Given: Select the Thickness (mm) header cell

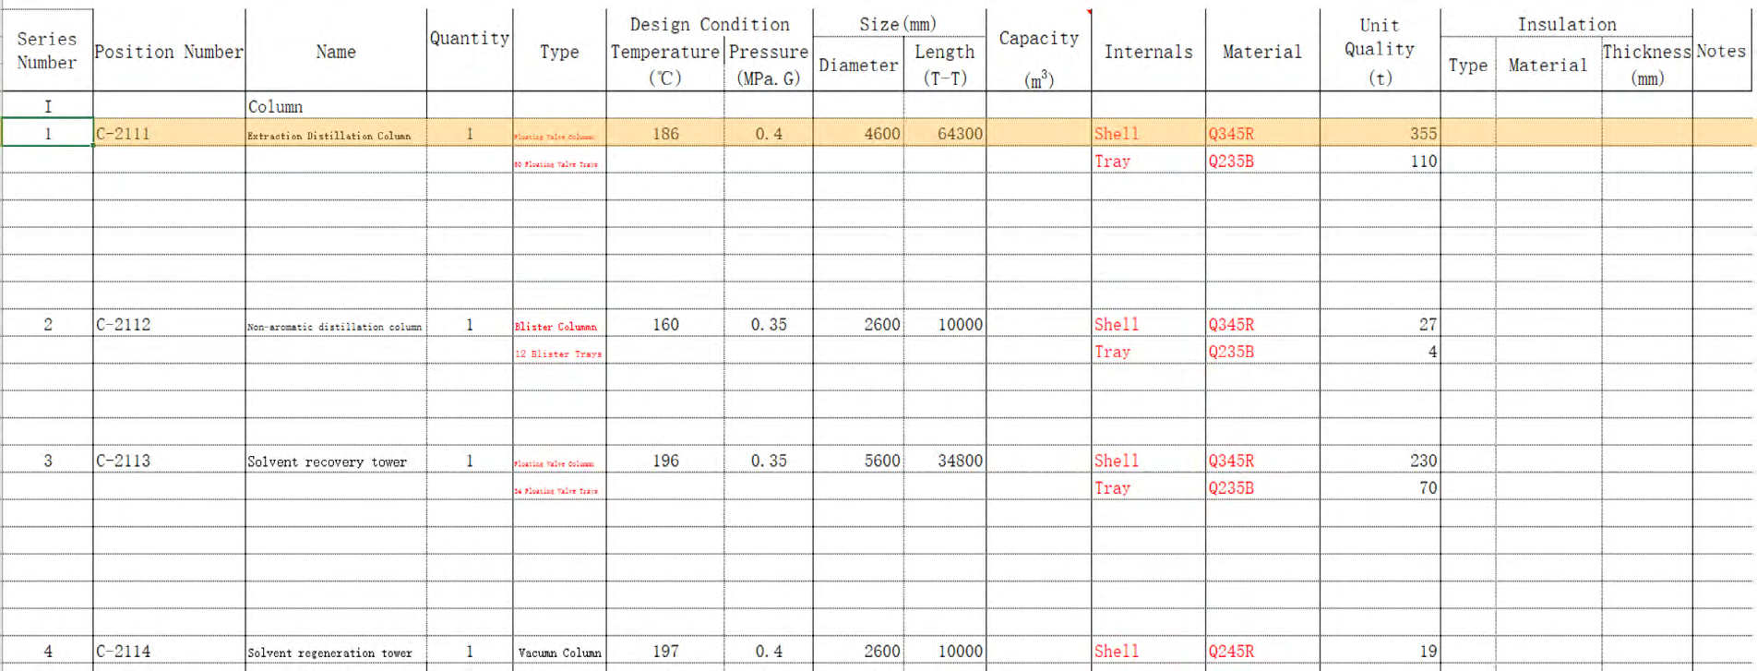Looking at the screenshot, I should click(1647, 65).
